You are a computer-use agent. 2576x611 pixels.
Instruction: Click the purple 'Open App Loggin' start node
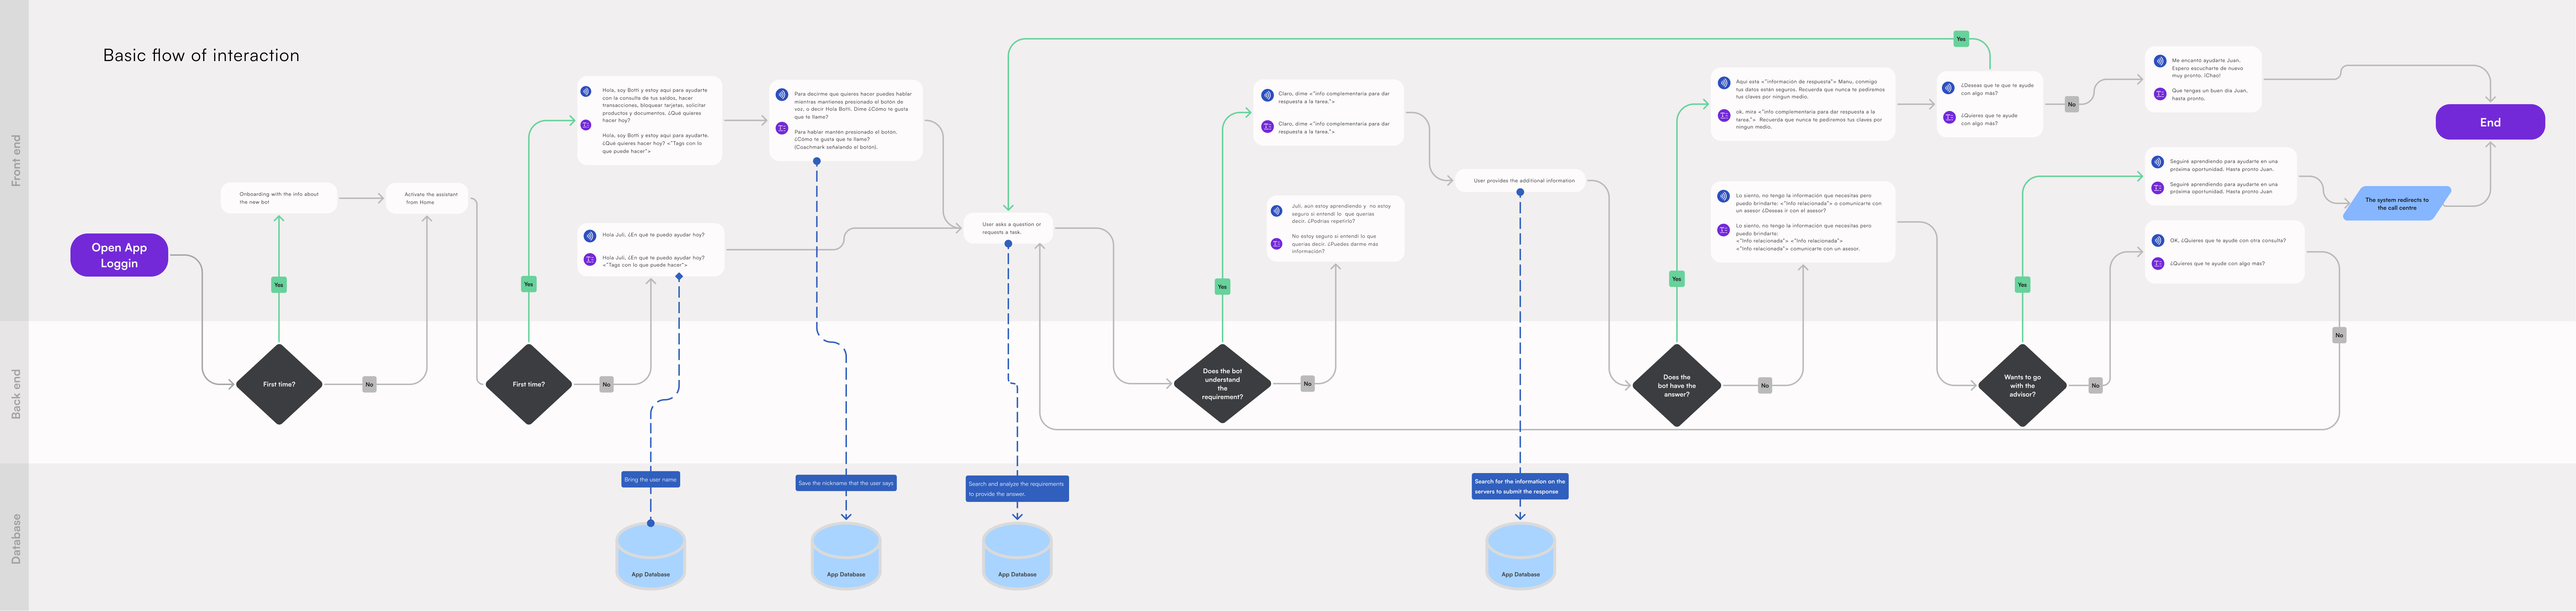coord(119,255)
